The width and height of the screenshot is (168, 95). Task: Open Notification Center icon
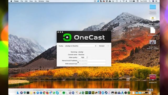tap(156, 1)
